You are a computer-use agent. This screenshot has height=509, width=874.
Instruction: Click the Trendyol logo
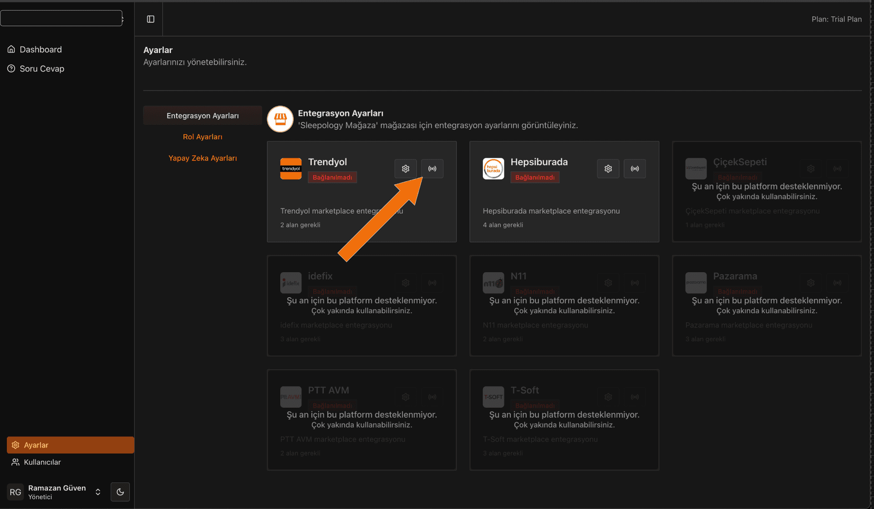[291, 169]
